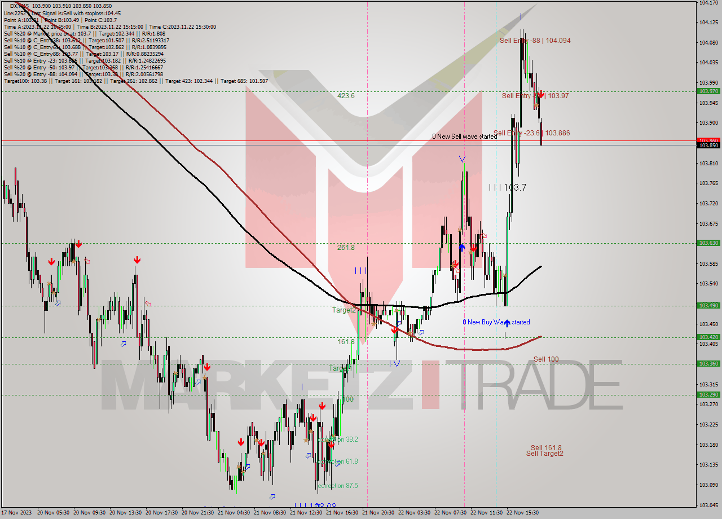Click the red down arrow near 20 Nov 21:30 at the 103.360 level
The height and width of the screenshot is (519, 722).
pyautogui.click(x=207, y=367)
